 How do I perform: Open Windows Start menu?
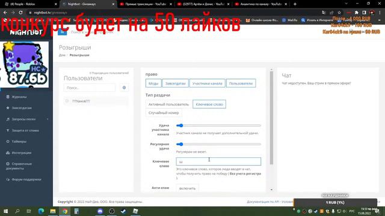pyautogui.click(x=5, y=211)
